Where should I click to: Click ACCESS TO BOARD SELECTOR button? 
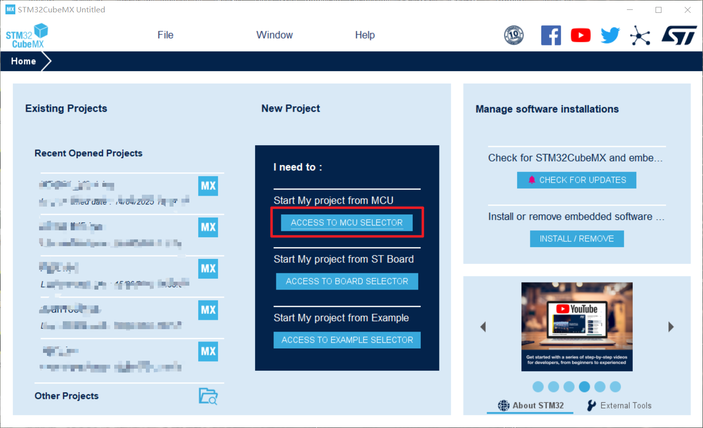tap(347, 281)
